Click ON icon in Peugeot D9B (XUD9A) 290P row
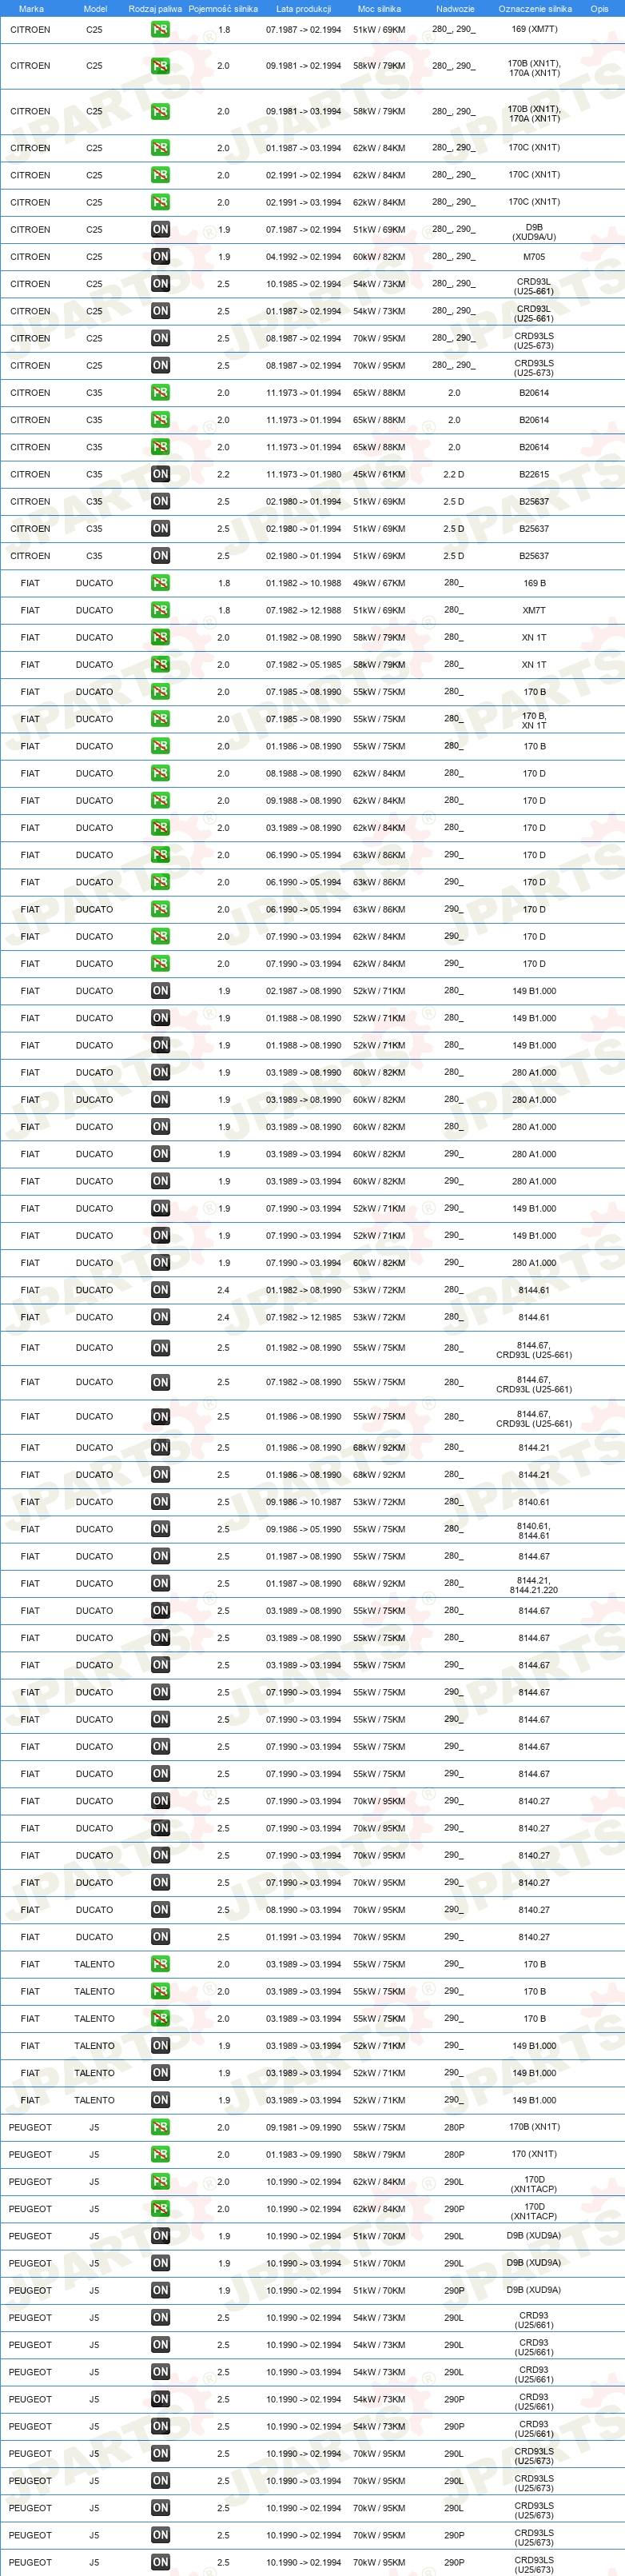Screen dimensions: 625x2576 [x=160, y=2291]
